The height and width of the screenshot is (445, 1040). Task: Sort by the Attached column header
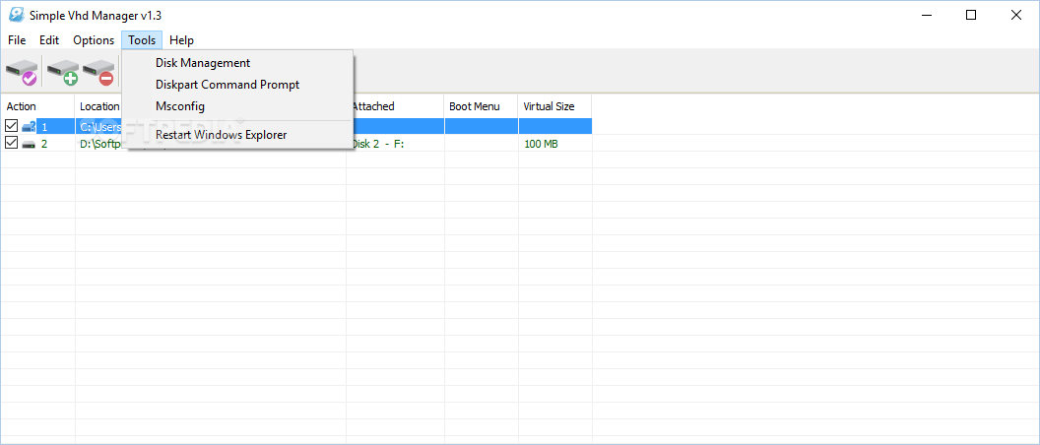point(395,106)
